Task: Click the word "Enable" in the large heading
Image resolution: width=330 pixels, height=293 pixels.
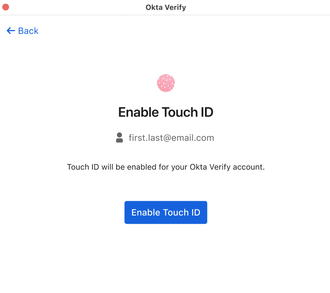Action: pyautogui.click(x=138, y=112)
